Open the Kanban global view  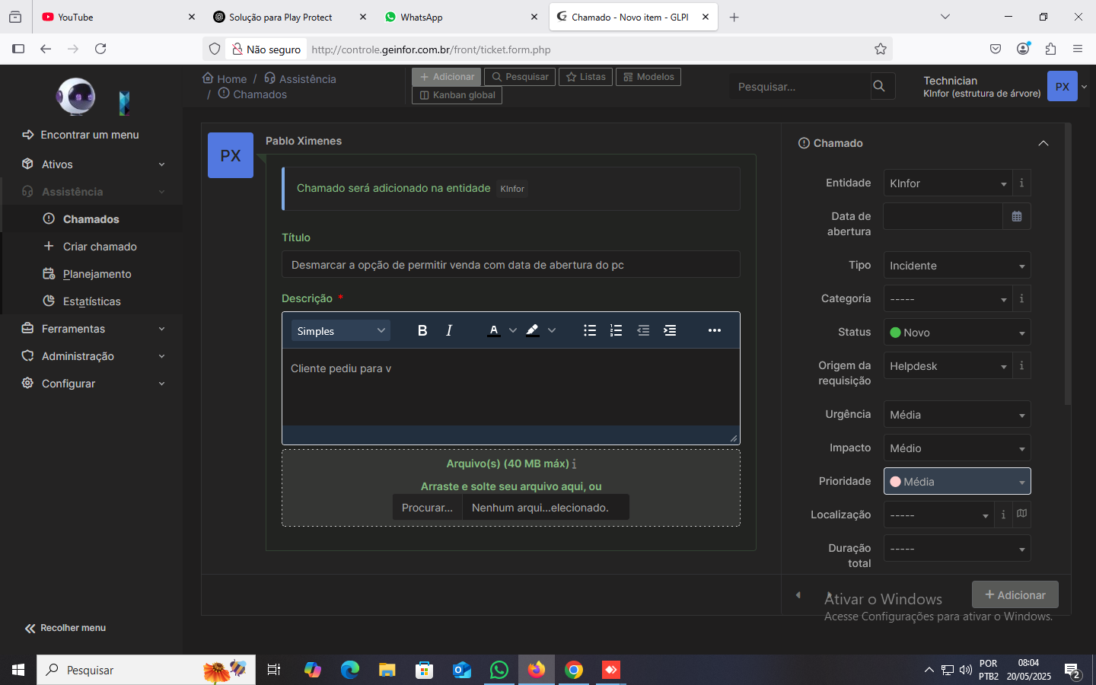pyautogui.click(x=457, y=95)
